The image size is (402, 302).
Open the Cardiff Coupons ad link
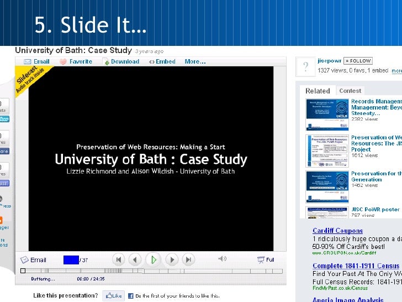[x=337, y=231]
